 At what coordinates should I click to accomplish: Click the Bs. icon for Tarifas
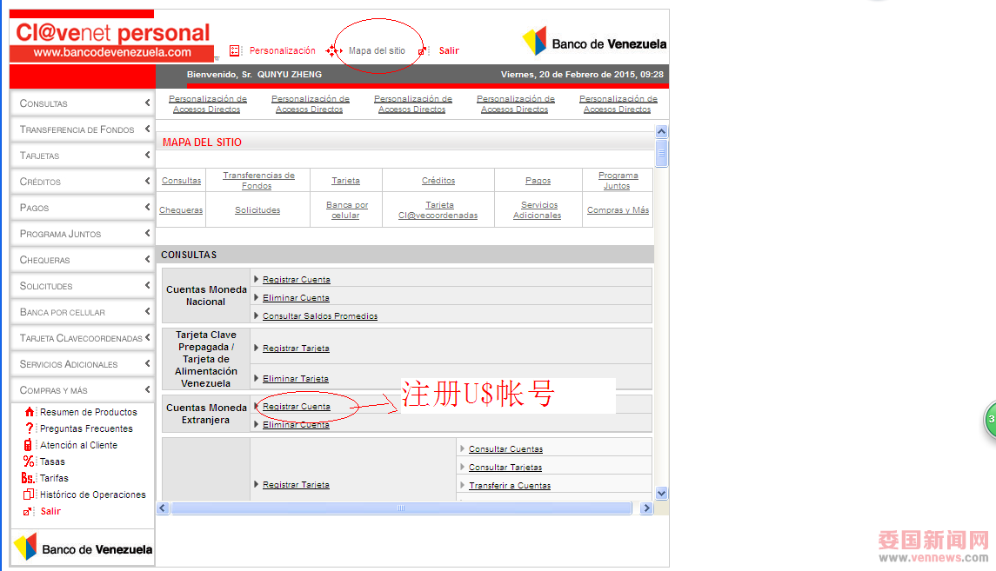click(28, 478)
